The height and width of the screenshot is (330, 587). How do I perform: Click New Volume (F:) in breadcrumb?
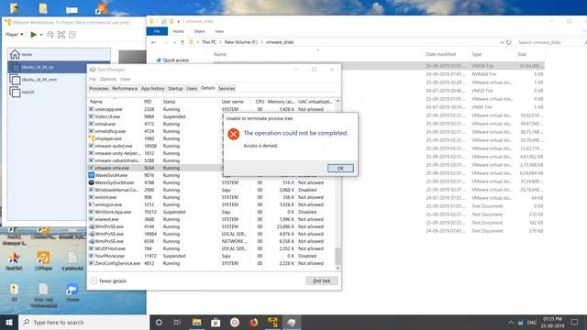coord(241,42)
